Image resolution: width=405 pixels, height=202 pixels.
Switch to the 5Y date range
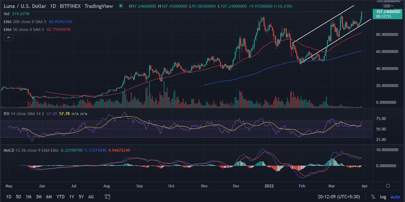coord(81,197)
